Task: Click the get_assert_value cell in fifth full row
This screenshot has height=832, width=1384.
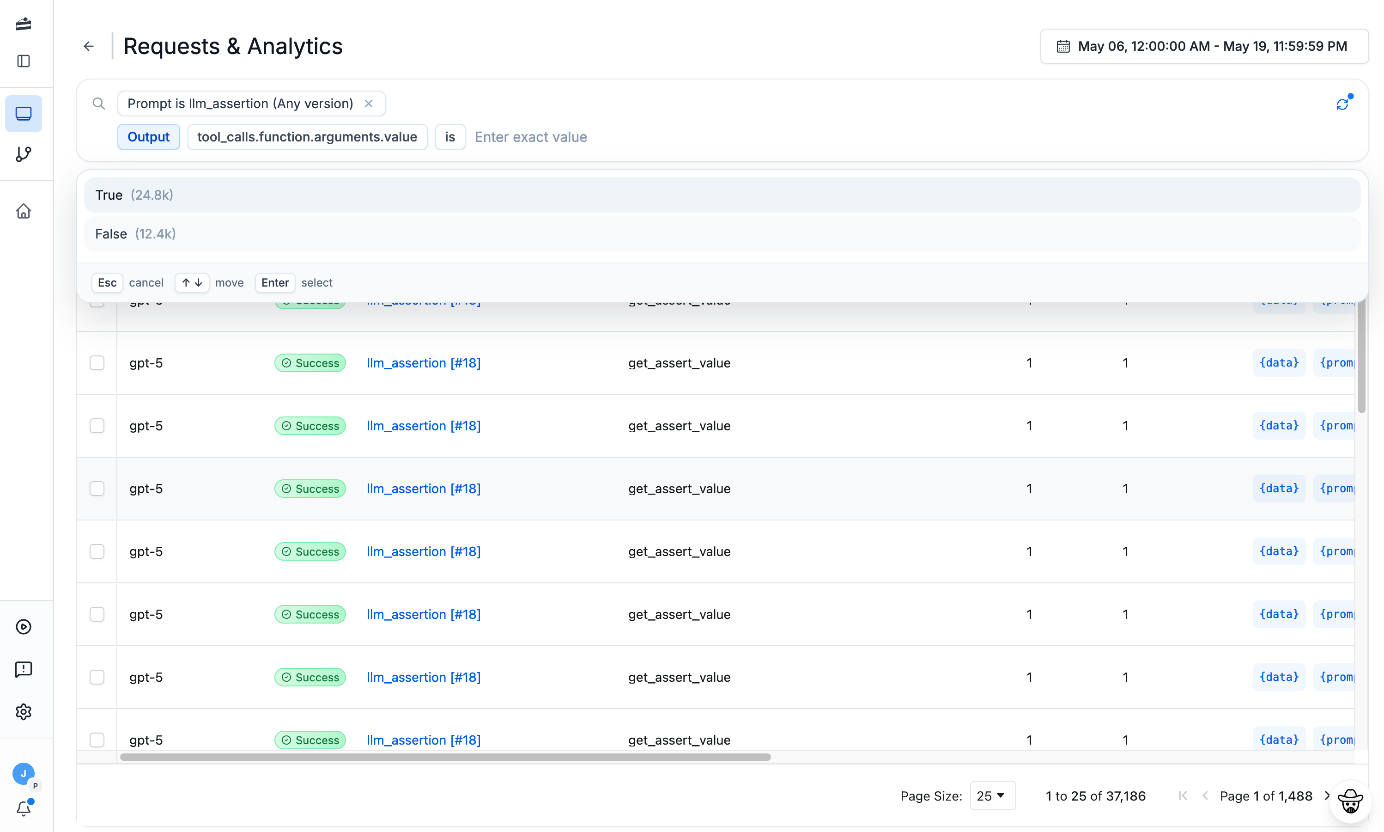Action: (679, 614)
